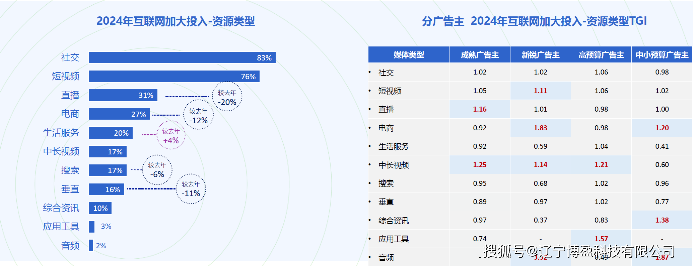Click the red 1.57 cell in 应用工具 row
The width and height of the screenshot is (693, 266).
[601, 239]
